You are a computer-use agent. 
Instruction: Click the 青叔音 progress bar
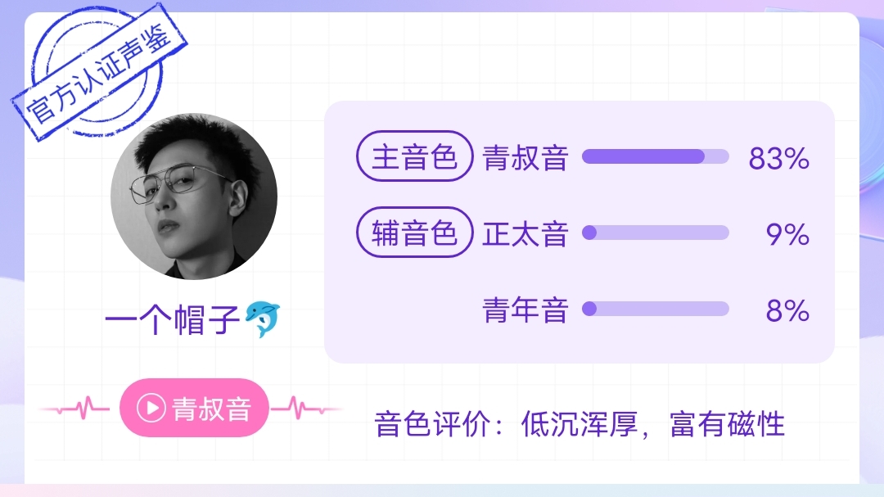[x=655, y=156]
